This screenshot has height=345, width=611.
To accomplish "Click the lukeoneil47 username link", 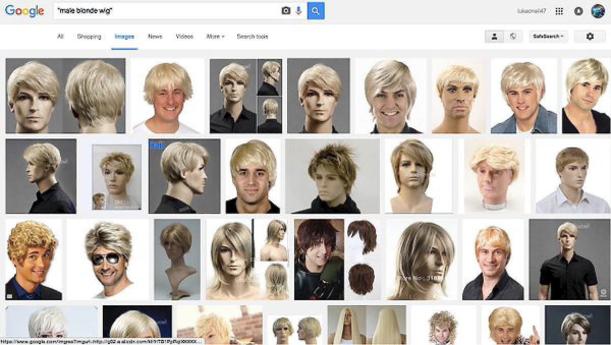I will (x=531, y=11).
